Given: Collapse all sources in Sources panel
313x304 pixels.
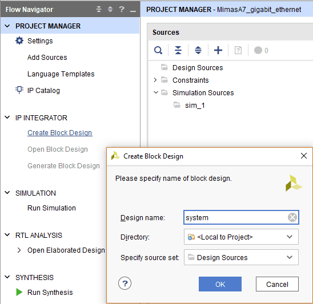Looking at the screenshot, I should click(x=178, y=50).
